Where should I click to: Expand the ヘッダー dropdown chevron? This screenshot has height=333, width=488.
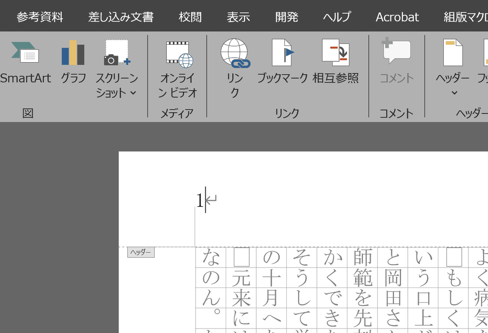[x=454, y=93]
